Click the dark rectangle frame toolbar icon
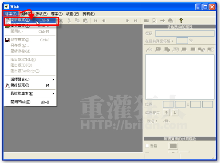 pos(146,20)
